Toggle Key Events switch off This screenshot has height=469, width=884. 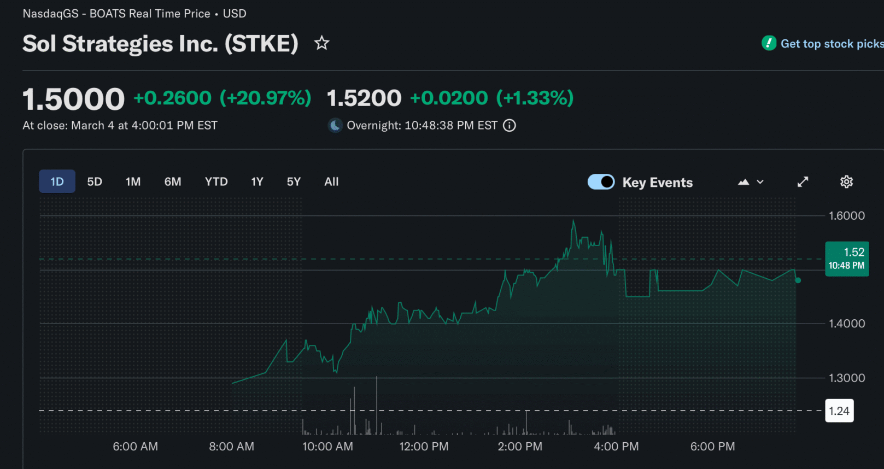click(601, 182)
